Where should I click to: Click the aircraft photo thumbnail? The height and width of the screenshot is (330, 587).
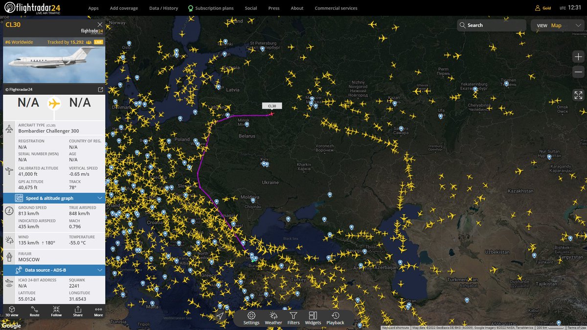pos(54,66)
